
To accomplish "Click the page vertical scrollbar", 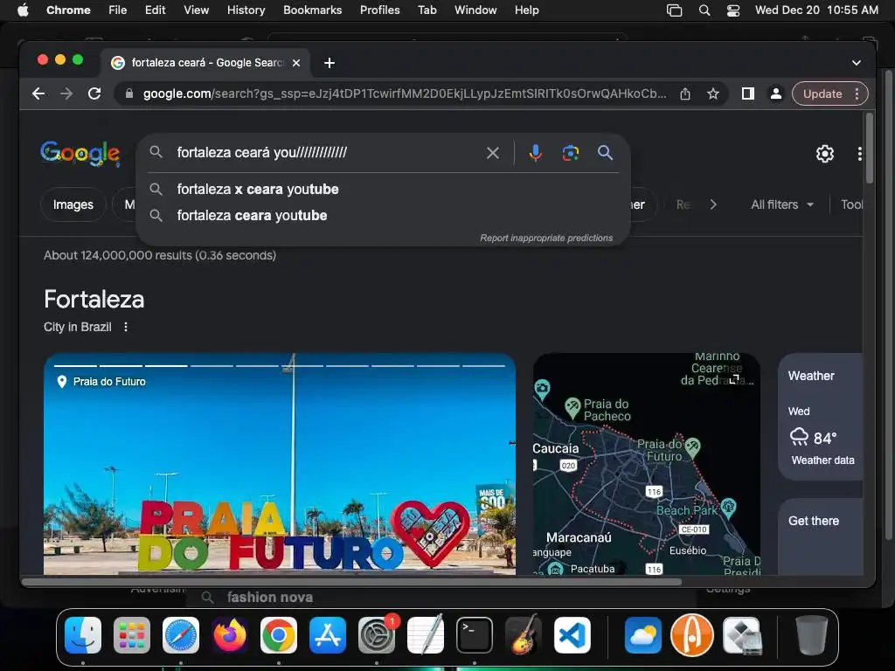I will click(870, 149).
